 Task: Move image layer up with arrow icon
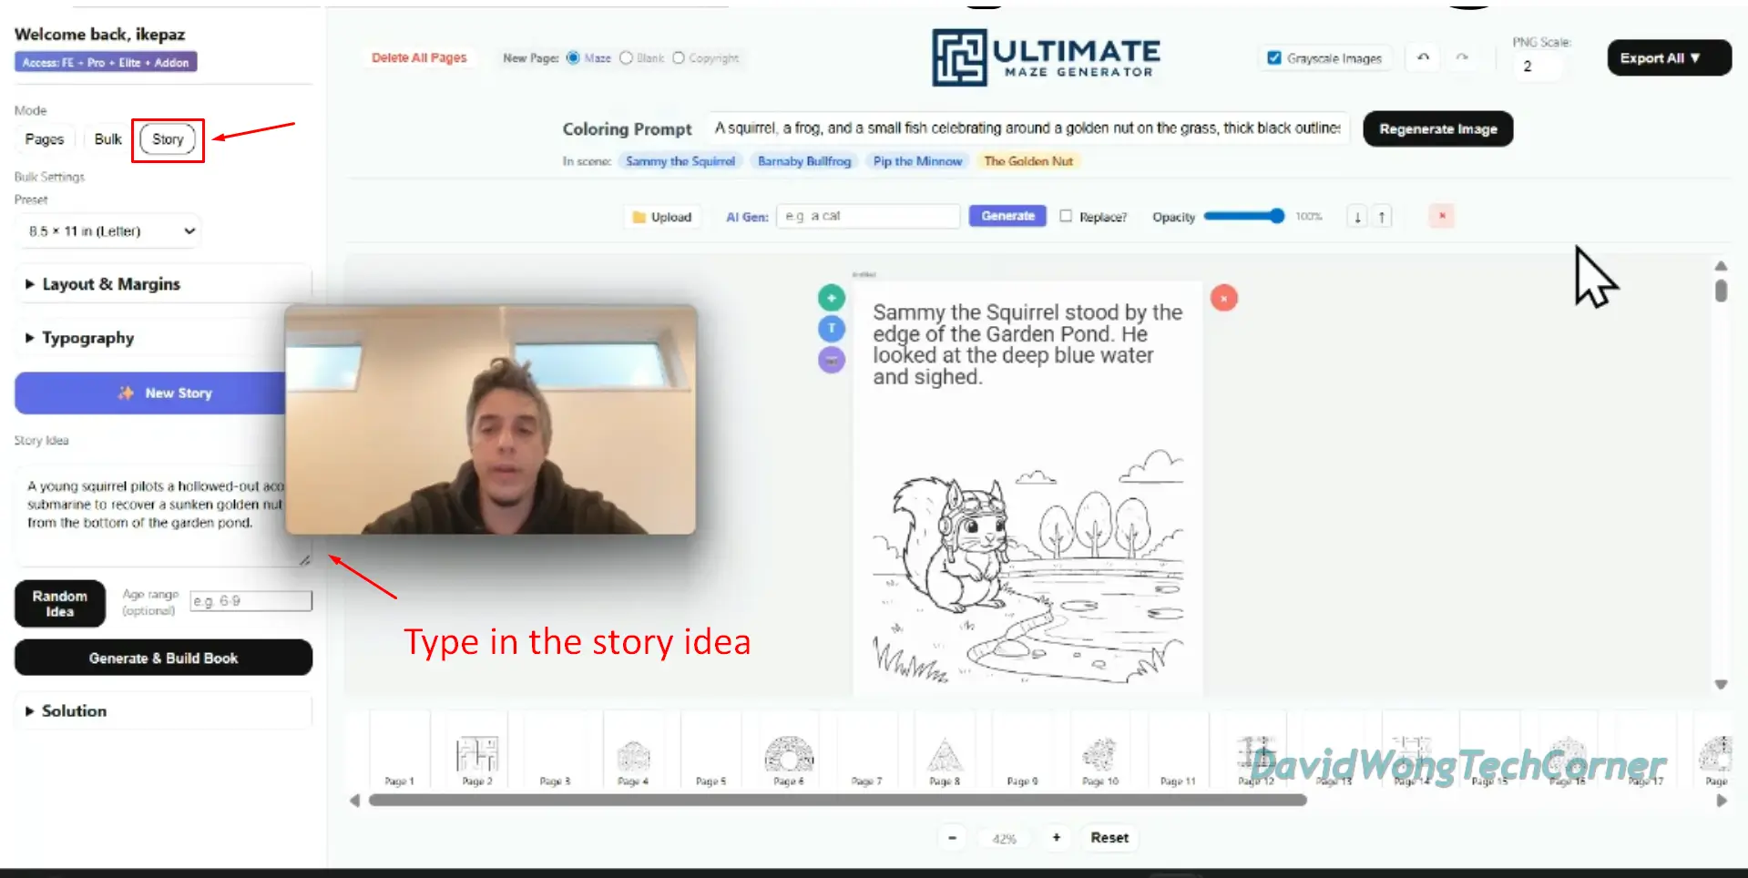tap(1382, 217)
